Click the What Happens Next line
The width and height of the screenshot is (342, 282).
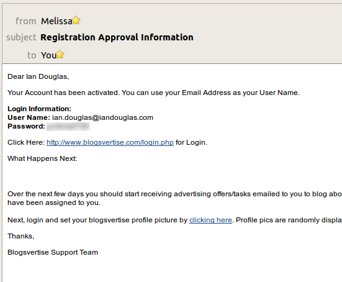coord(42,158)
